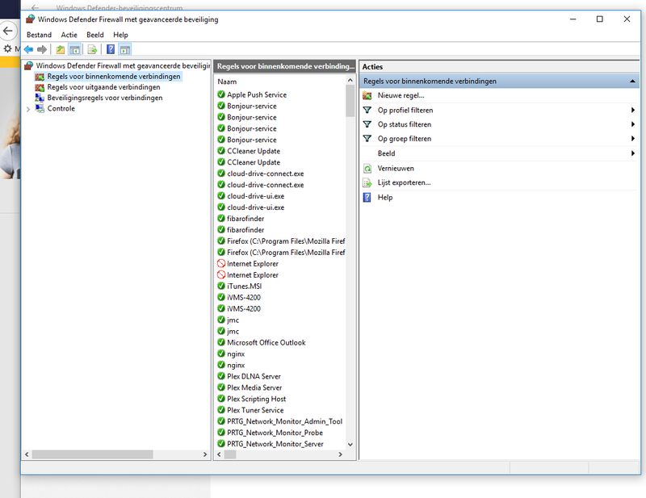Image resolution: width=646 pixels, height=498 pixels.
Task: Click the rules list vertical scrollbar thumb
Action: [x=350, y=101]
